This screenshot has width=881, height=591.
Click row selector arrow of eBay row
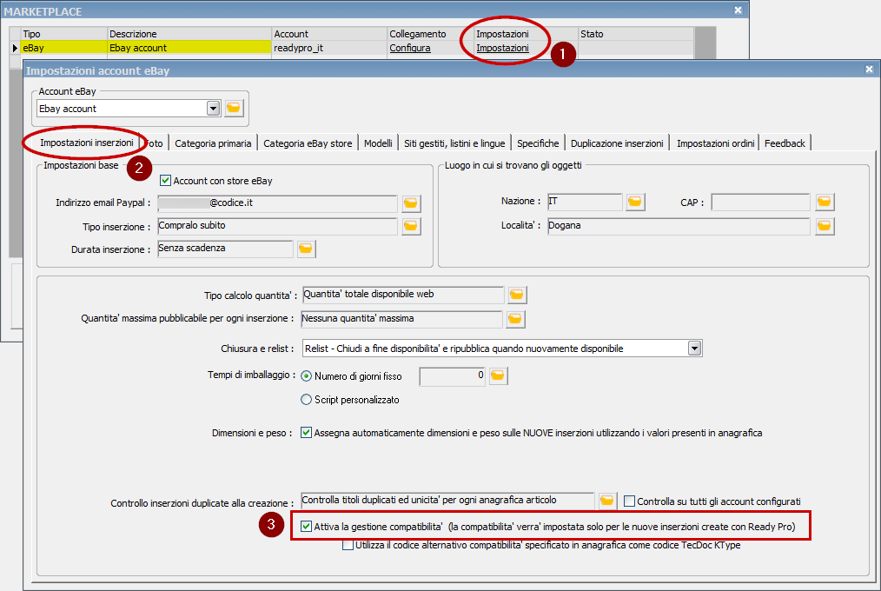click(15, 48)
